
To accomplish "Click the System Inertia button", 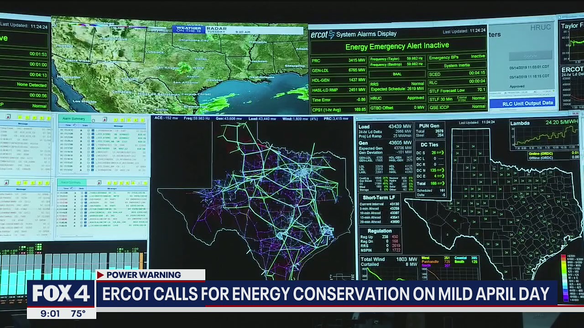I will pyautogui.click(x=457, y=66).
